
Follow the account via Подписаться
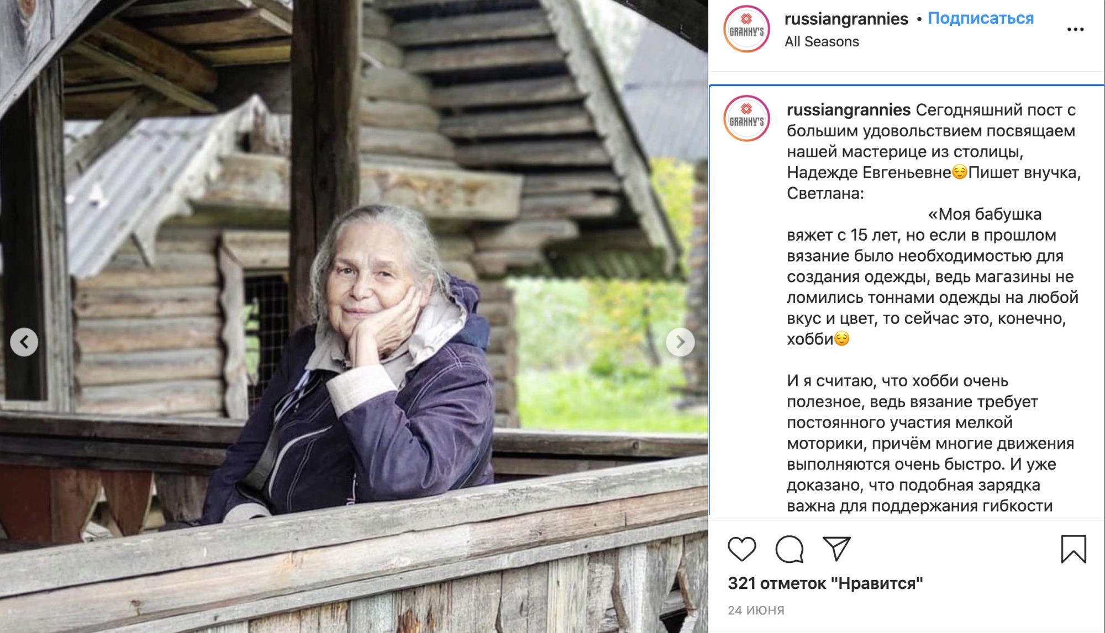tap(981, 18)
